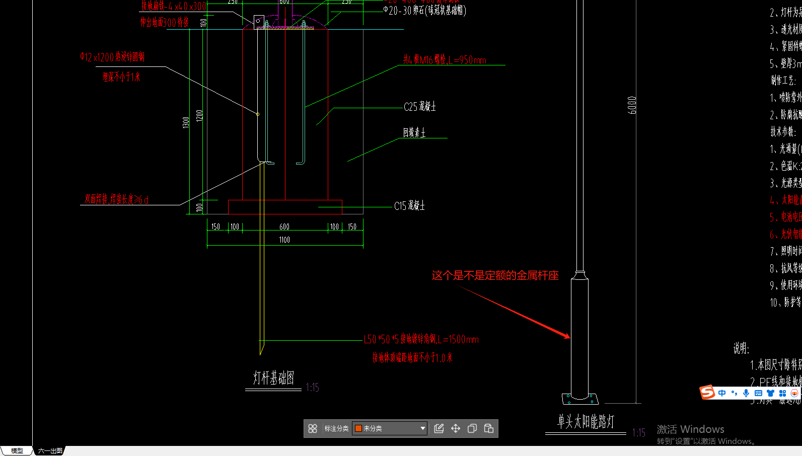Select the drawing title 单头太阳能路灯
The width and height of the screenshot is (802, 456).
point(586,421)
